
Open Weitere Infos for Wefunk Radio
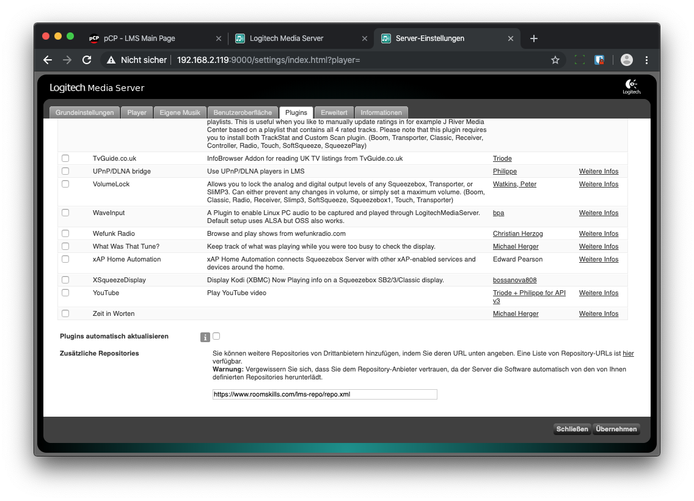tap(599, 233)
